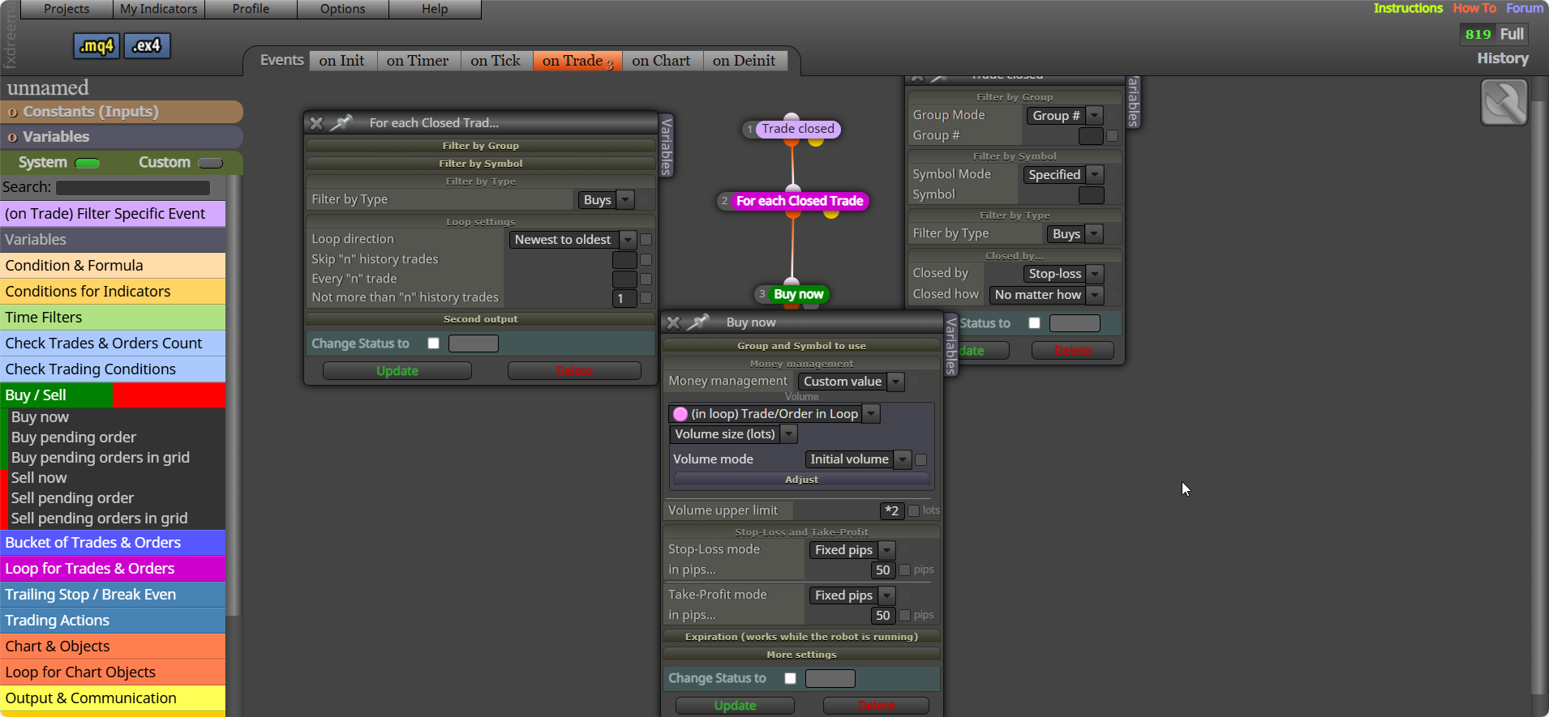The width and height of the screenshot is (1549, 717).
Task: Open Initial volume mode dropdown
Action: (858, 459)
